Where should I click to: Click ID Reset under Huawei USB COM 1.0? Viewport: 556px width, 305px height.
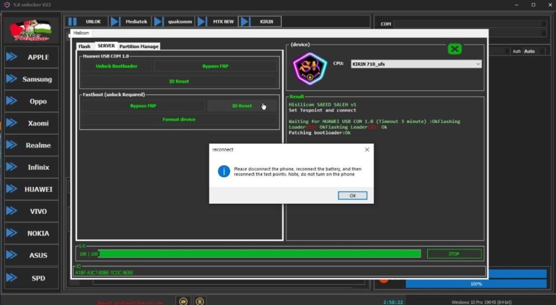point(179,81)
